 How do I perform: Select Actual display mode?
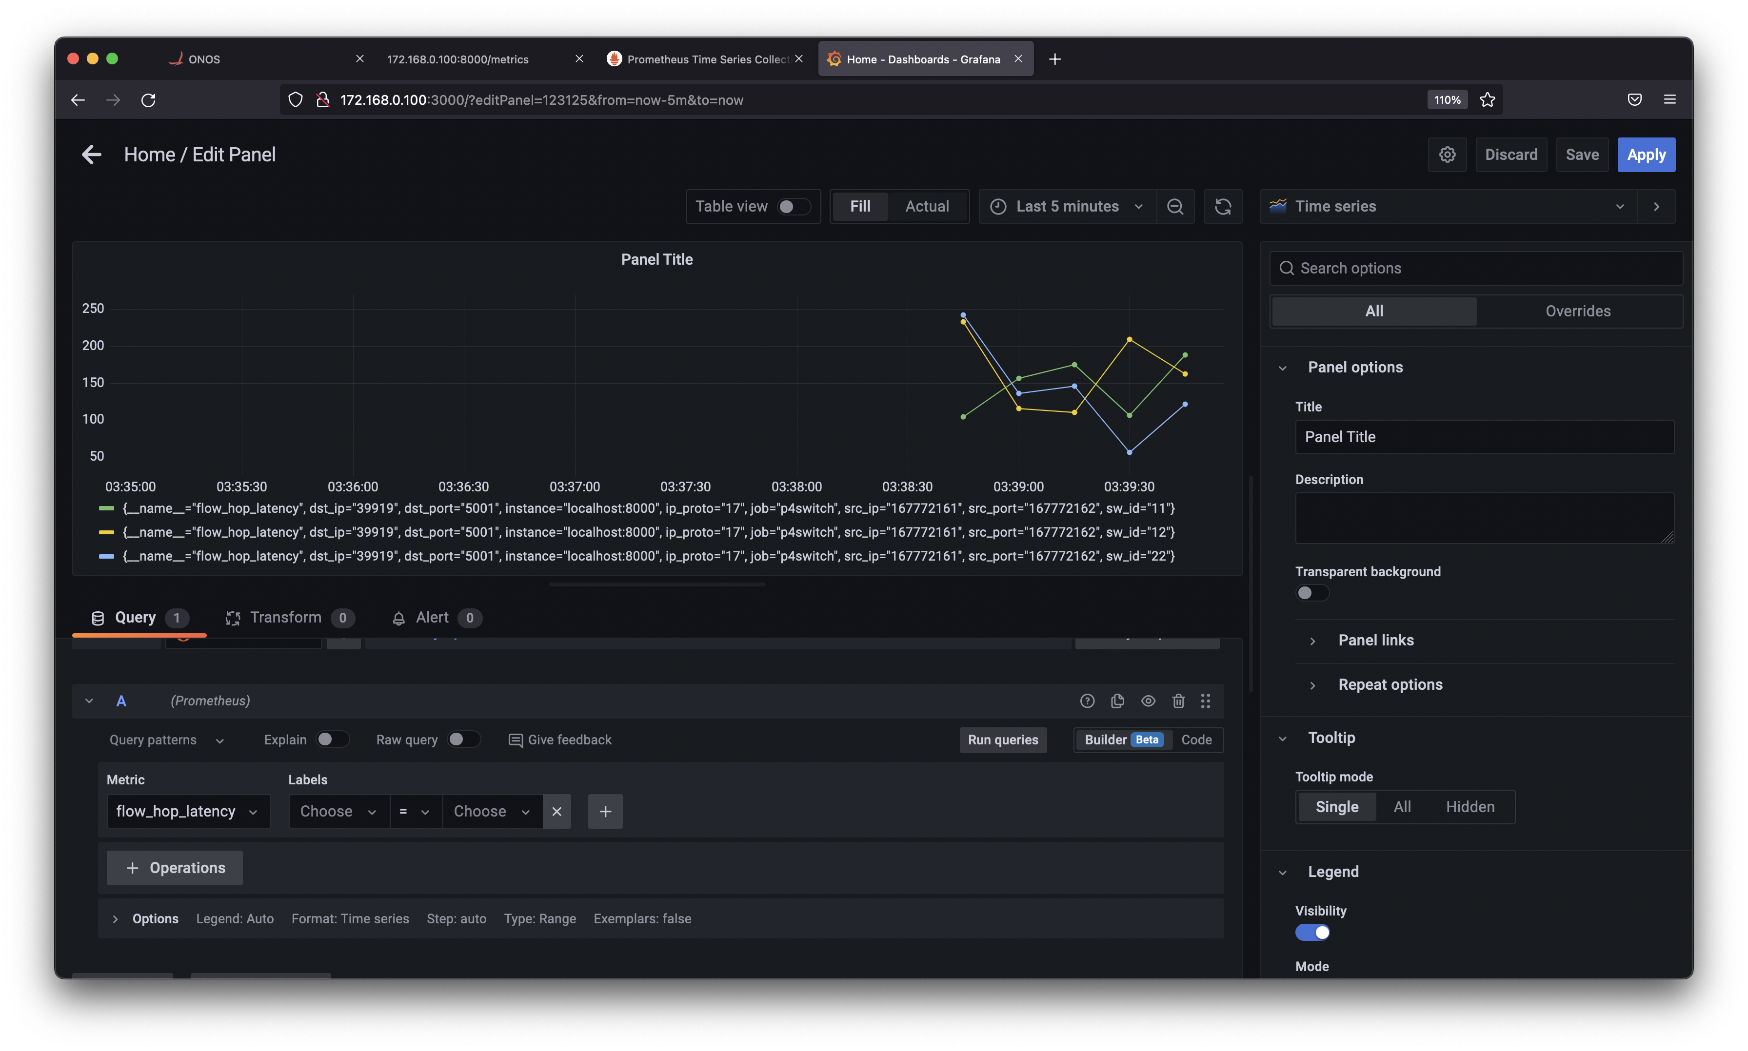coord(927,206)
